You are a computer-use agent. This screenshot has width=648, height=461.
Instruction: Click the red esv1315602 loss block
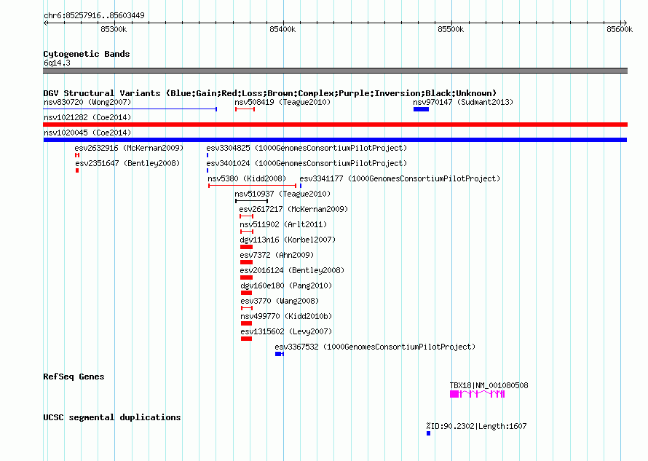click(246, 339)
